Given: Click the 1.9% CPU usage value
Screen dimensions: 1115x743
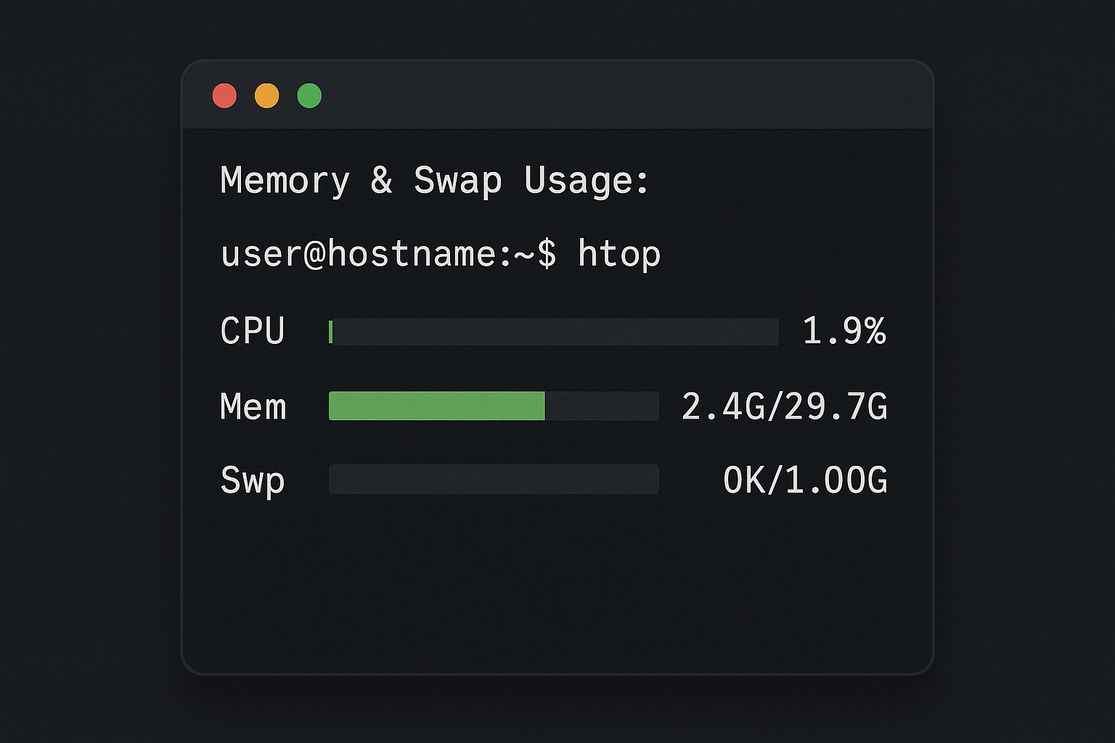Looking at the screenshot, I should [844, 332].
